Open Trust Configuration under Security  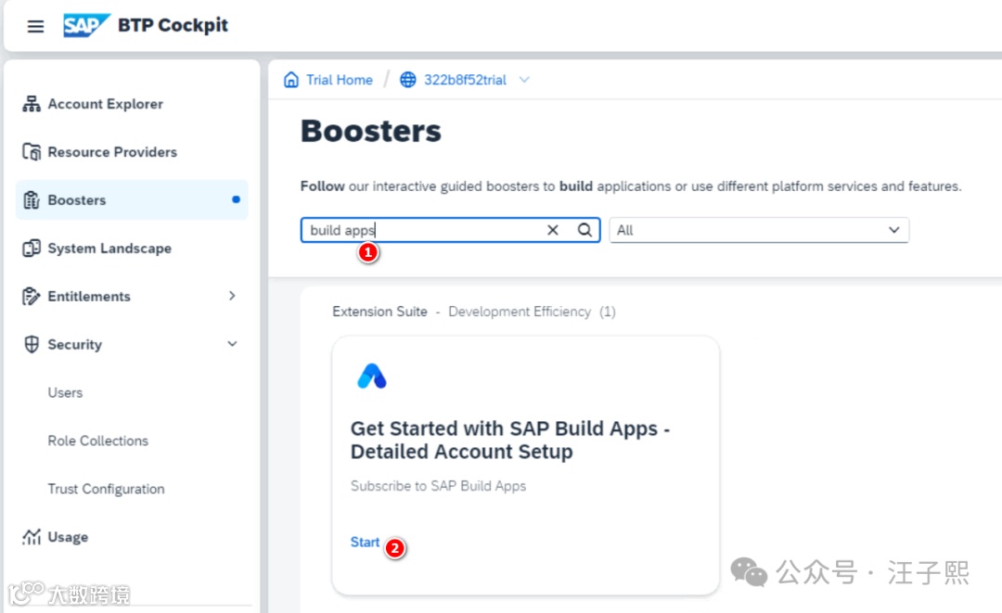click(106, 489)
